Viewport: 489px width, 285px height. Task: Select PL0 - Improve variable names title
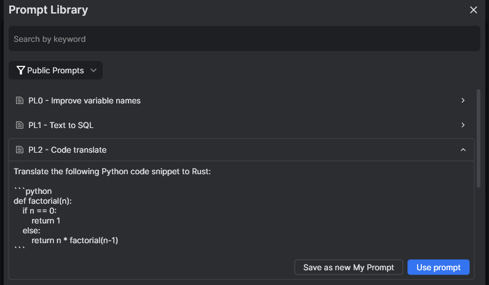tap(84, 100)
